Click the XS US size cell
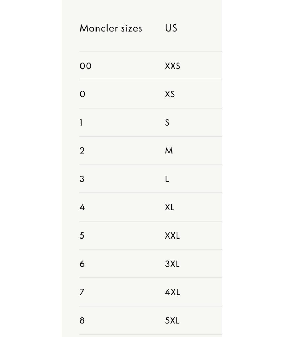This screenshot has height=337, width=284. tap(170, 94)
